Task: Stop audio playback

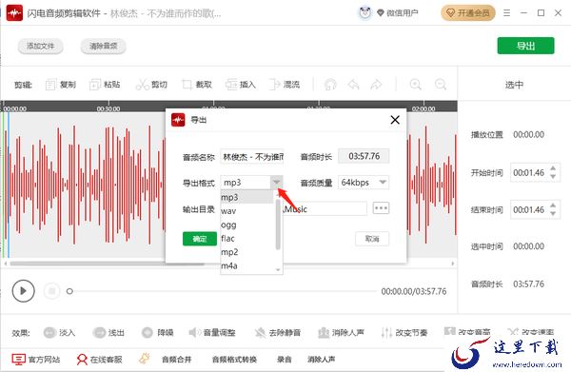Action: (x=51, y=291)
